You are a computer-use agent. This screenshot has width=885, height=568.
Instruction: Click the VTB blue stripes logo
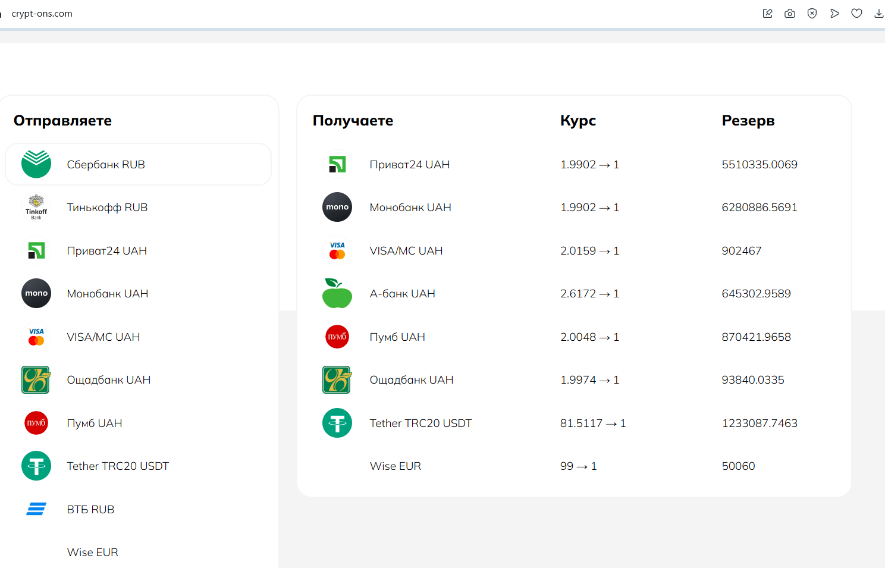tap(36, 509)
